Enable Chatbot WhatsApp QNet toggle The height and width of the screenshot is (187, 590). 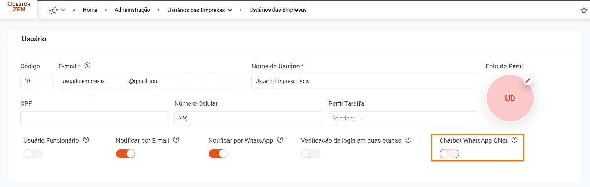449,154
